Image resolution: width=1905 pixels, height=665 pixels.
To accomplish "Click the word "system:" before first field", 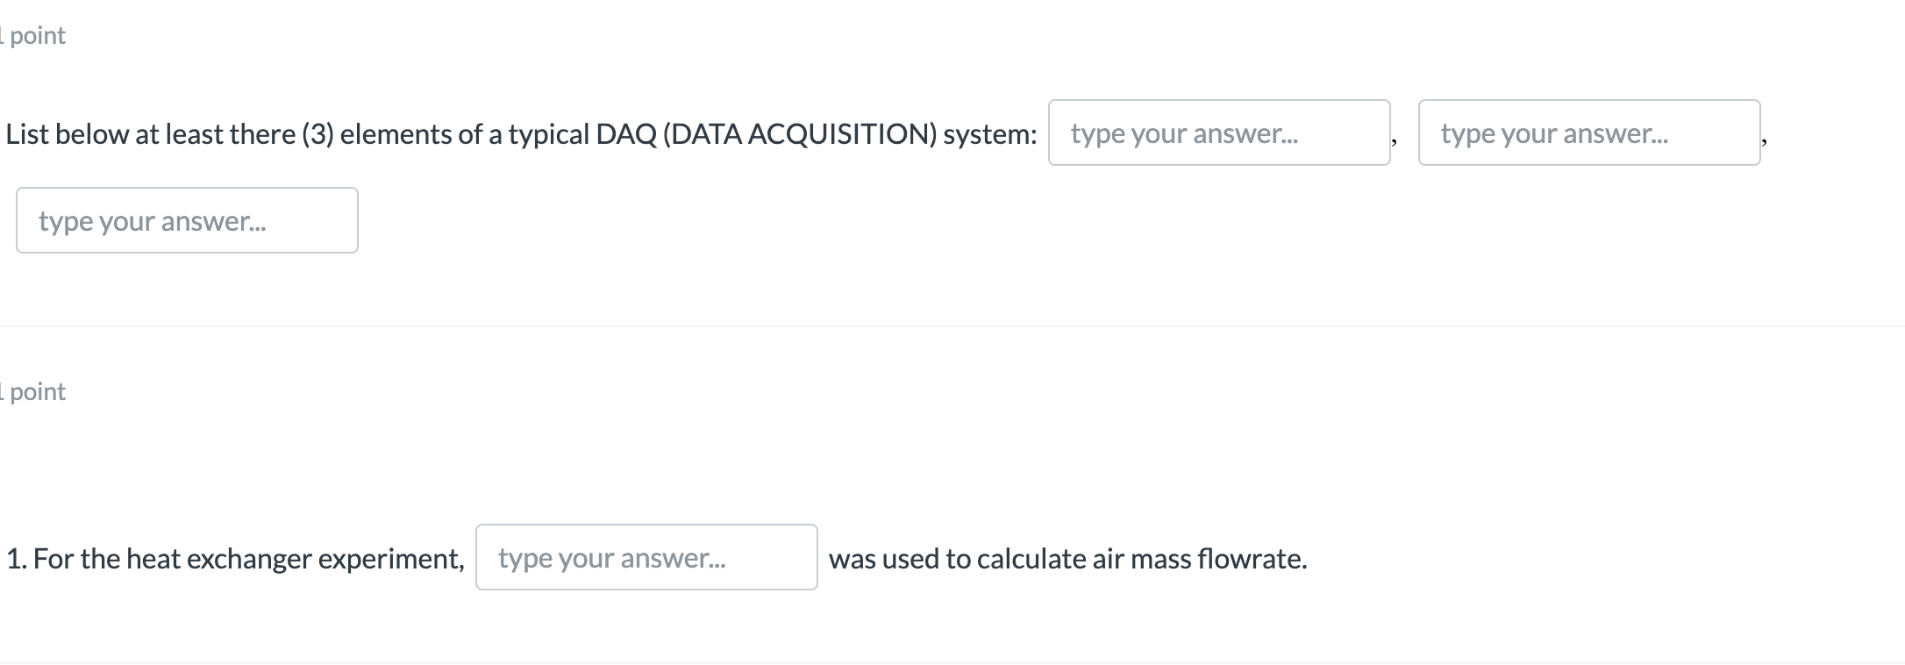I will [990, 134].
